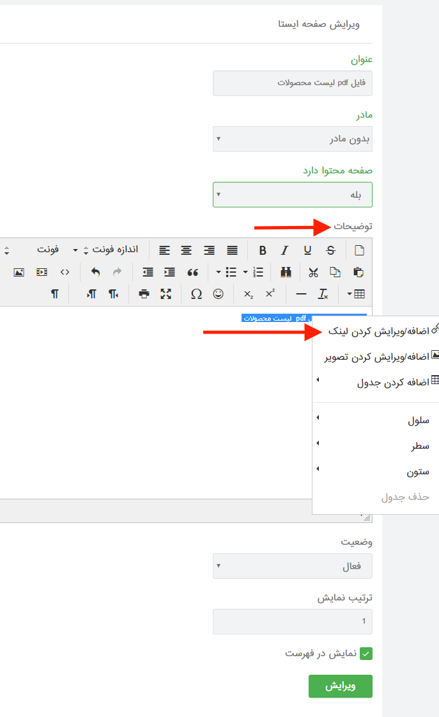This screenshot has height=717, width=439.
Task: Justify text in the editor toolbar
Action: pos(232,250)
